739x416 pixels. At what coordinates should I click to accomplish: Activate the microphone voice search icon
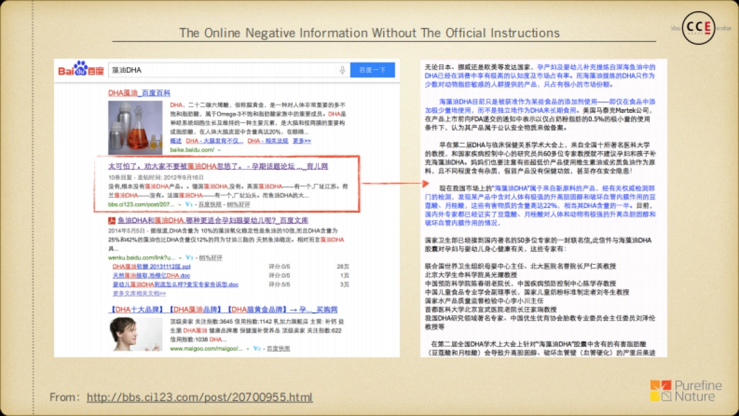pyautogui.click(x=344, y=70)
